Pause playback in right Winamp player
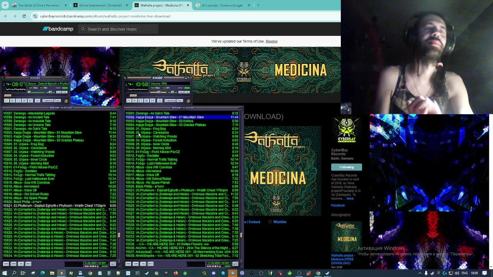Viewport: 493px width, 277px height. [141, 100]
